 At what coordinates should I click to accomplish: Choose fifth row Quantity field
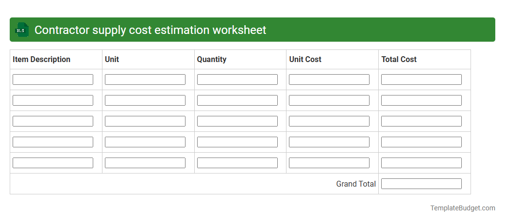tap(237, 163)
